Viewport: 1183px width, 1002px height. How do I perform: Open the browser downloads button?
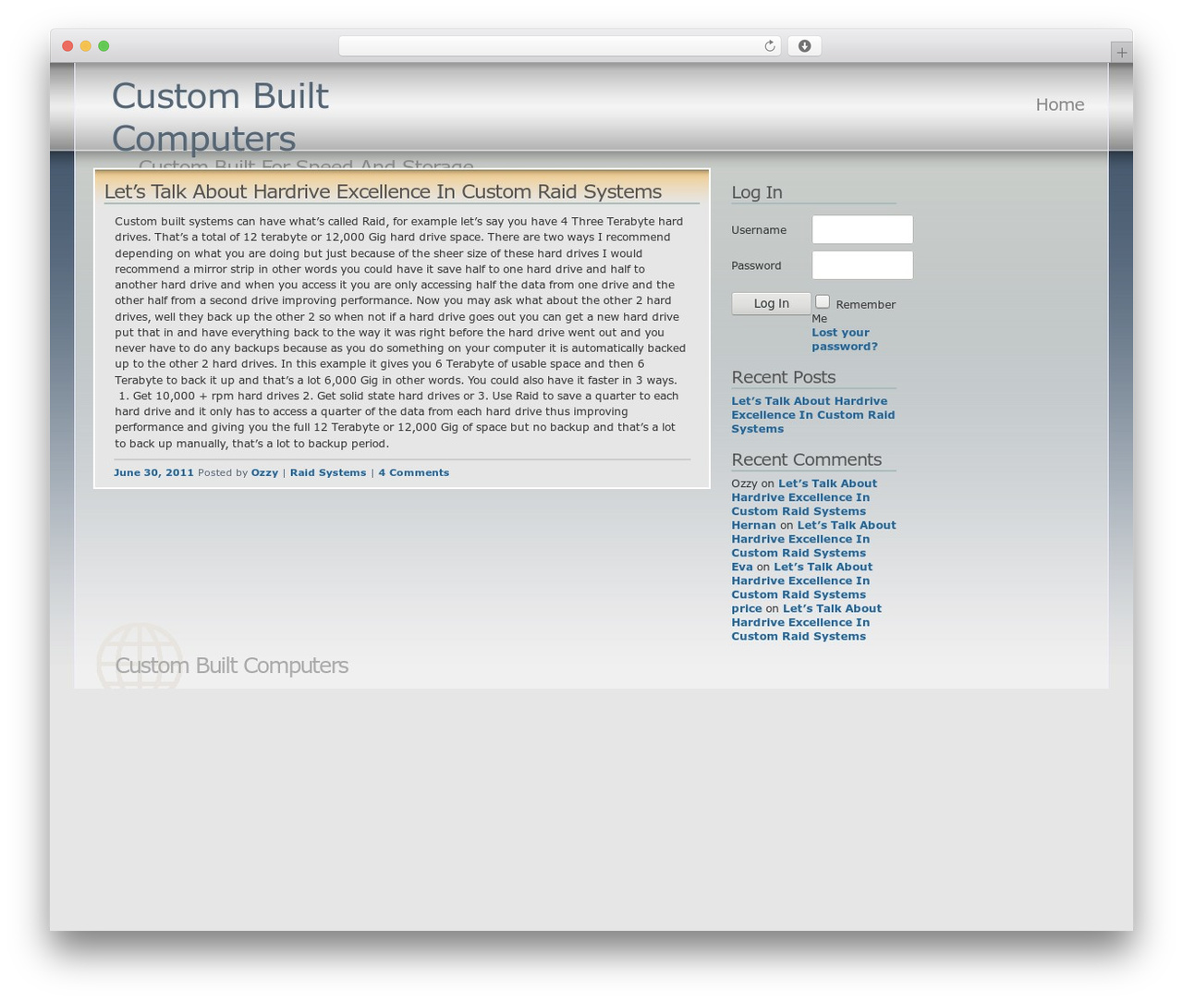[x=804, y=46]
